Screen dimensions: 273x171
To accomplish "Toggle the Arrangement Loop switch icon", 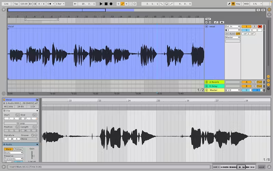I will (167, 4).
